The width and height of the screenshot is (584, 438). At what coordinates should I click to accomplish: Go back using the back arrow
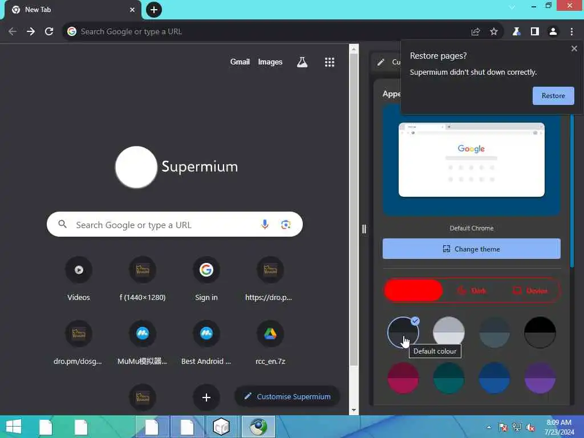(13, 32)
